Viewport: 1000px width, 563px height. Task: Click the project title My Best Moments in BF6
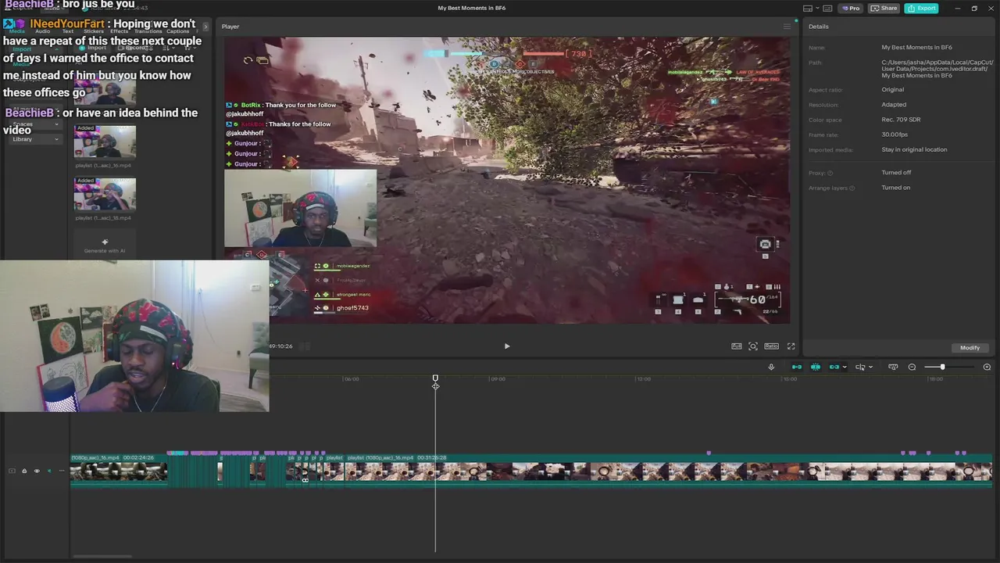[x=471, y=8]
